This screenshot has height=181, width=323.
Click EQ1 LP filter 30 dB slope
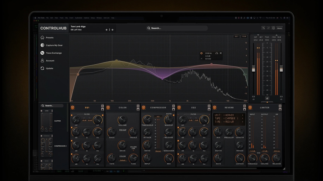point(90,120)
